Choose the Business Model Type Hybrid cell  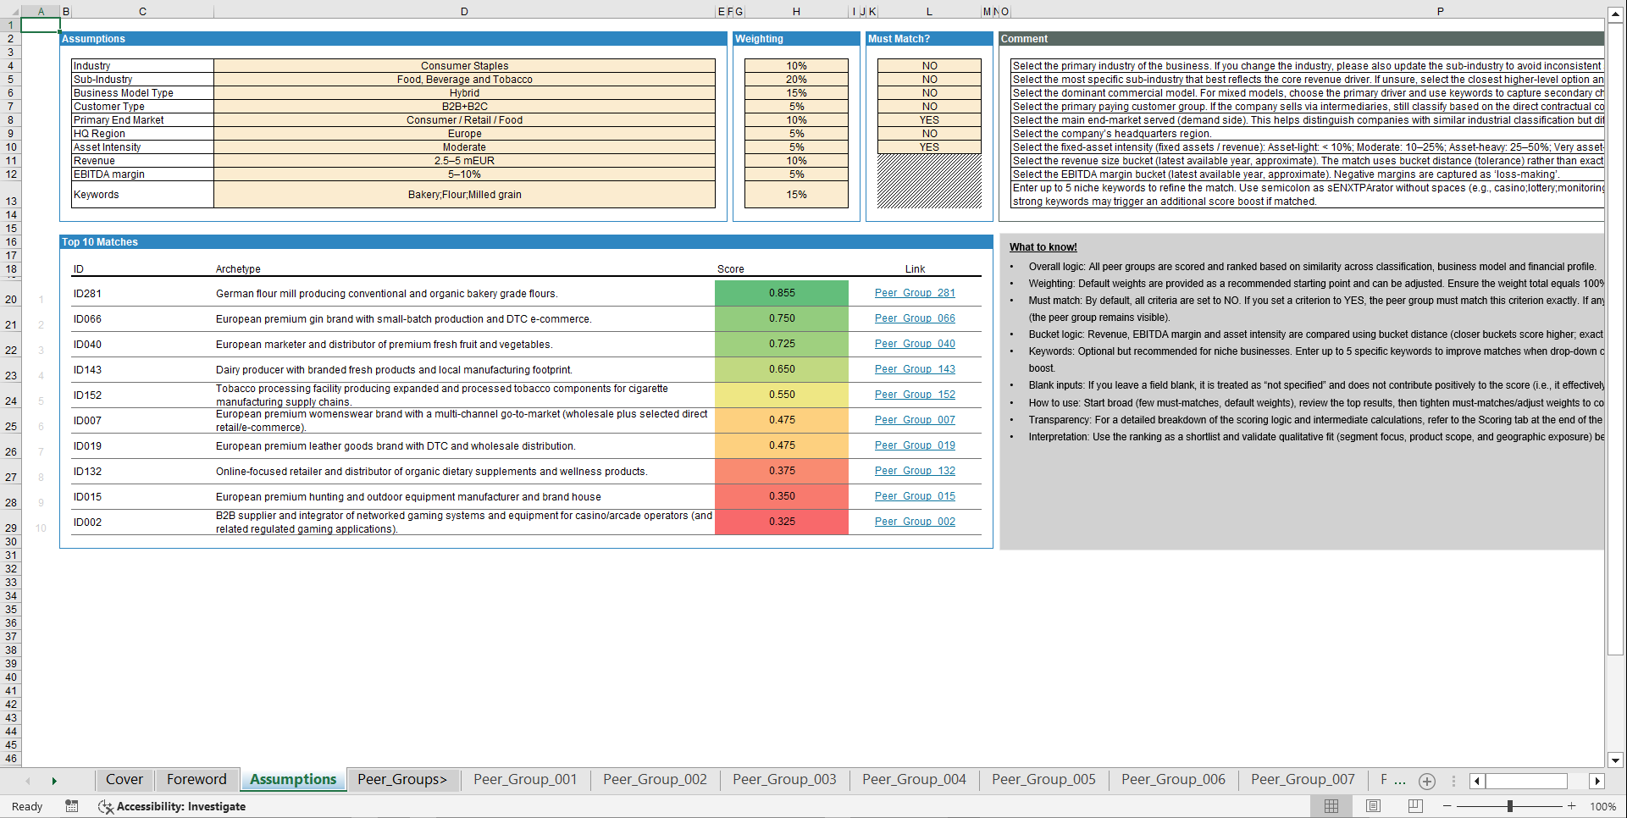click(464, 92)
